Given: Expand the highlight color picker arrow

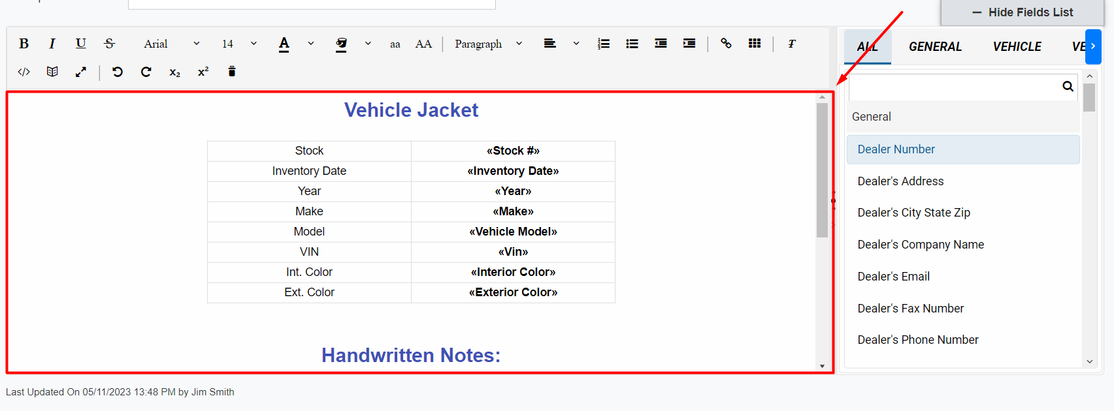Looking at the screenshot, I should 368,44.
